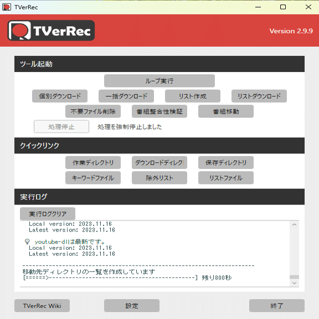Open 設定 settings

coord(132,306)
